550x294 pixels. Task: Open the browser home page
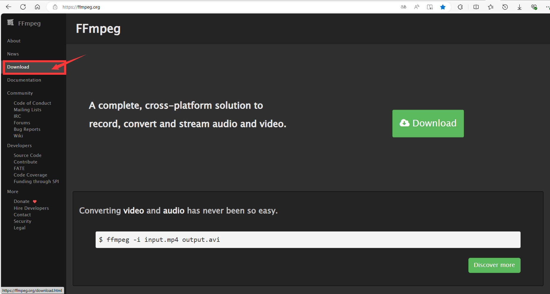click(37, 7)
